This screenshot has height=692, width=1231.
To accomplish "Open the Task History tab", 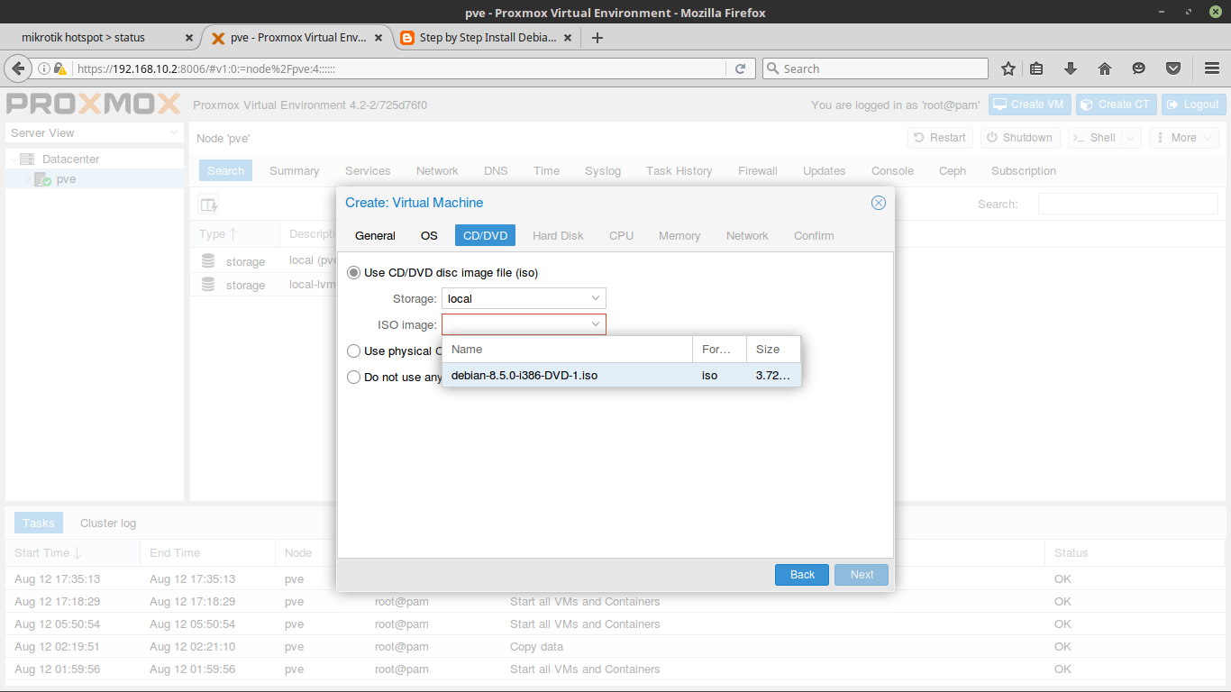I will coord(679,170).
